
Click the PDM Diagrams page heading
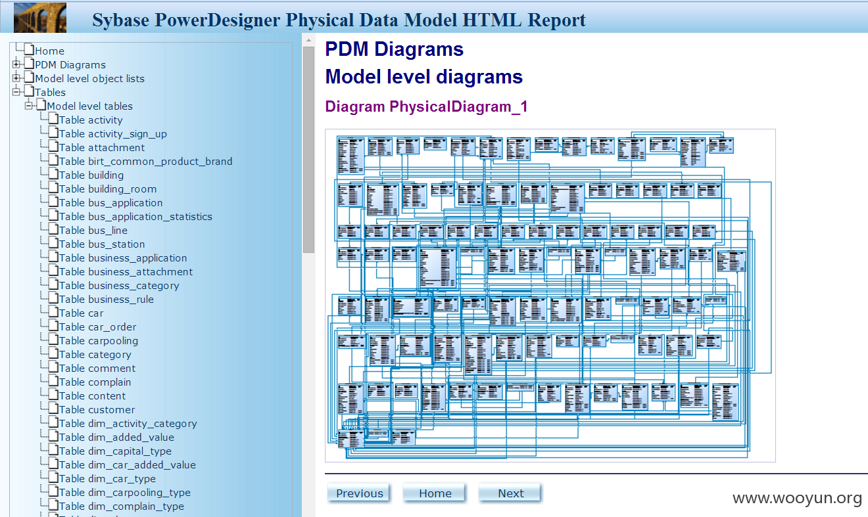click(x=395, y=49)
